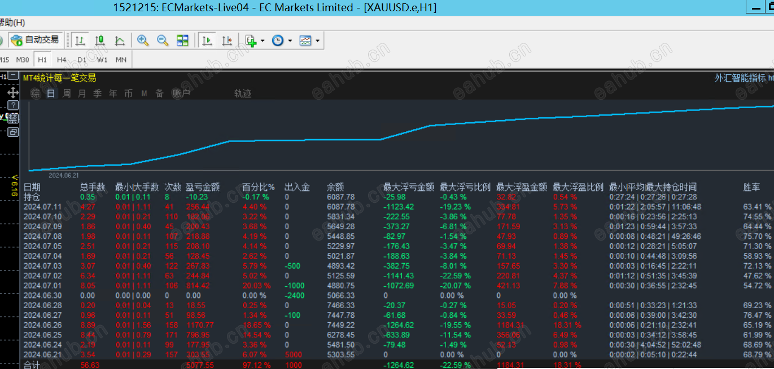The image size is (774, 369).
Task: Click the balance value 7466.33
Action: coord(341,305)
